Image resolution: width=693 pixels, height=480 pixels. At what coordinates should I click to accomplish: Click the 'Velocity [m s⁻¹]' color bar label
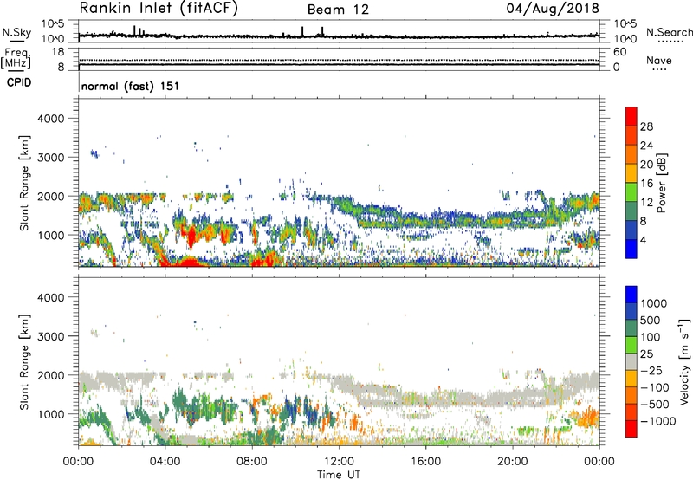684,361
